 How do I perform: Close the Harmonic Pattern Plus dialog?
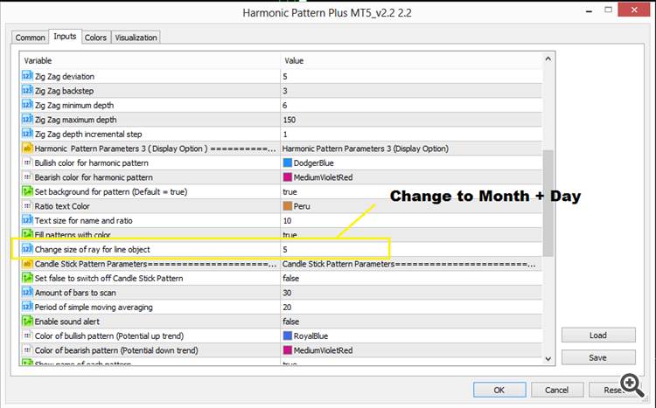pyautogui.click(x=633, y=10)
